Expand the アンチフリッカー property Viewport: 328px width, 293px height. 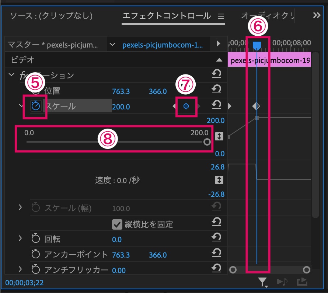[x=20, y=269]
